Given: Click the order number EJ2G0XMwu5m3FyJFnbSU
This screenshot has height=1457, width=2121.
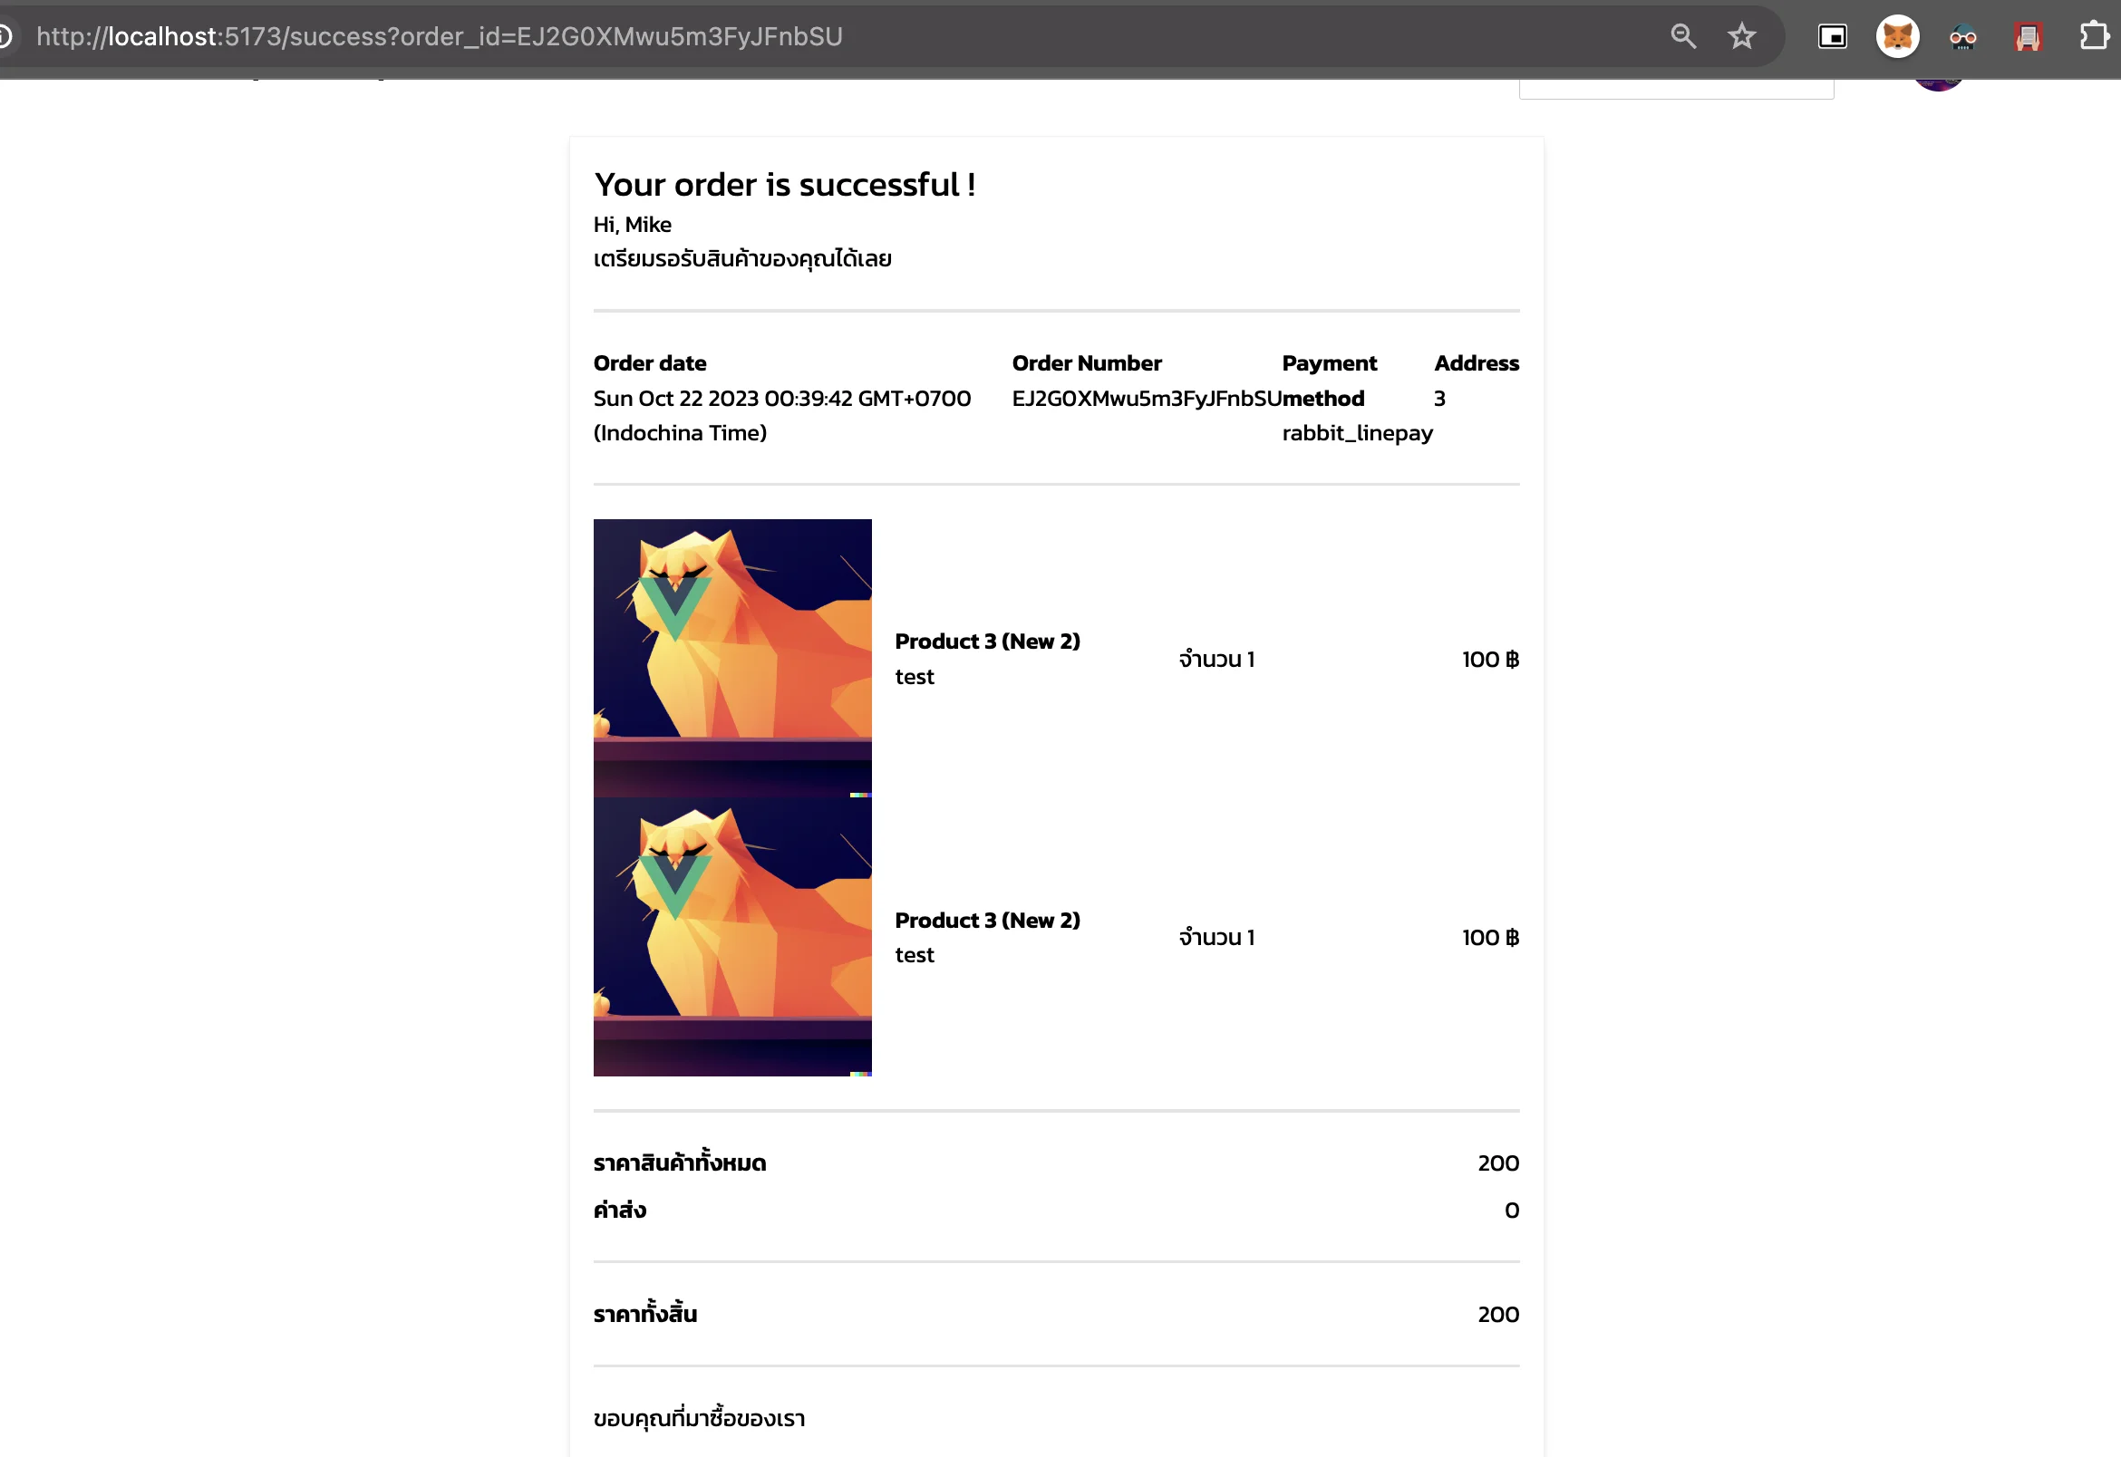Looking at the screenshot, I should pyautogui.click(x=1147, y=398).
